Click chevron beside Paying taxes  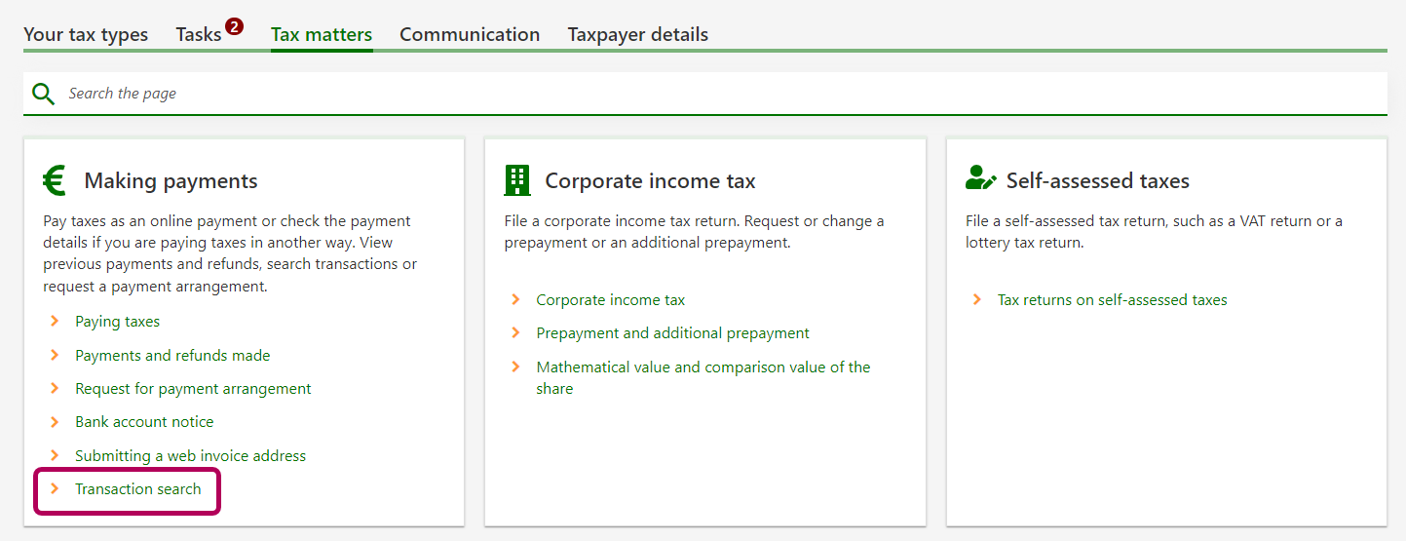[x=55, y=321]
